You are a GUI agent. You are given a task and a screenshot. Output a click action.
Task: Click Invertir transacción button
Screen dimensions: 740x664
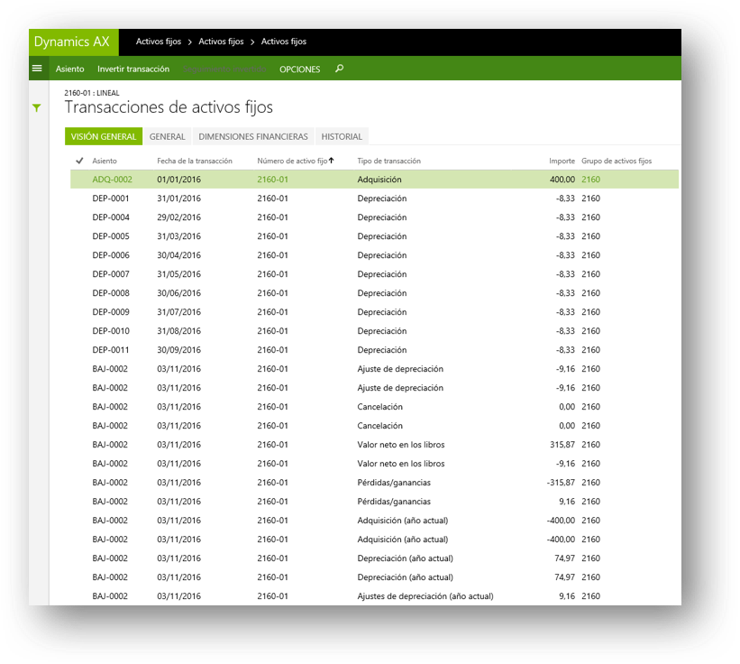[133, 69]
